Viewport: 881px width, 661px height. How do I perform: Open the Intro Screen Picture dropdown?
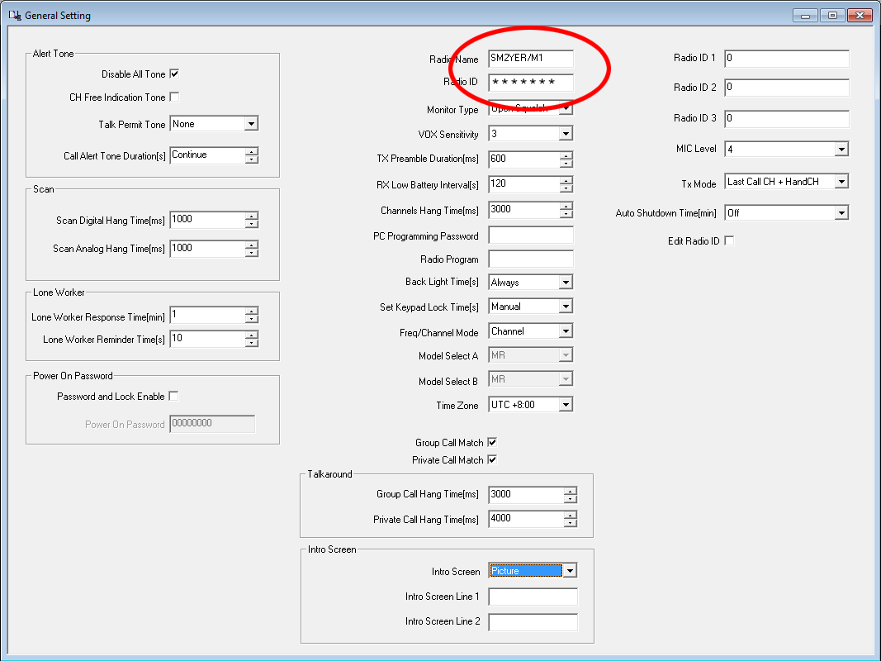tap(570, 571)
